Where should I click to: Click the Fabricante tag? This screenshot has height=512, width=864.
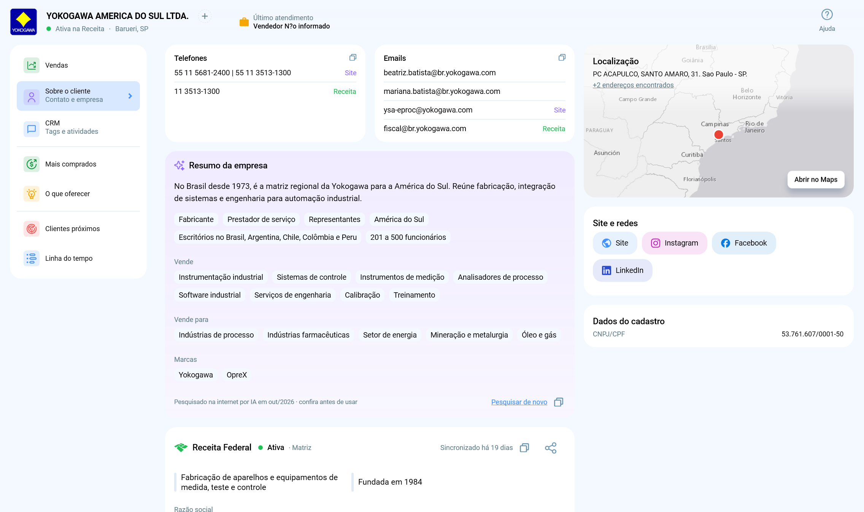coord(196,219)
